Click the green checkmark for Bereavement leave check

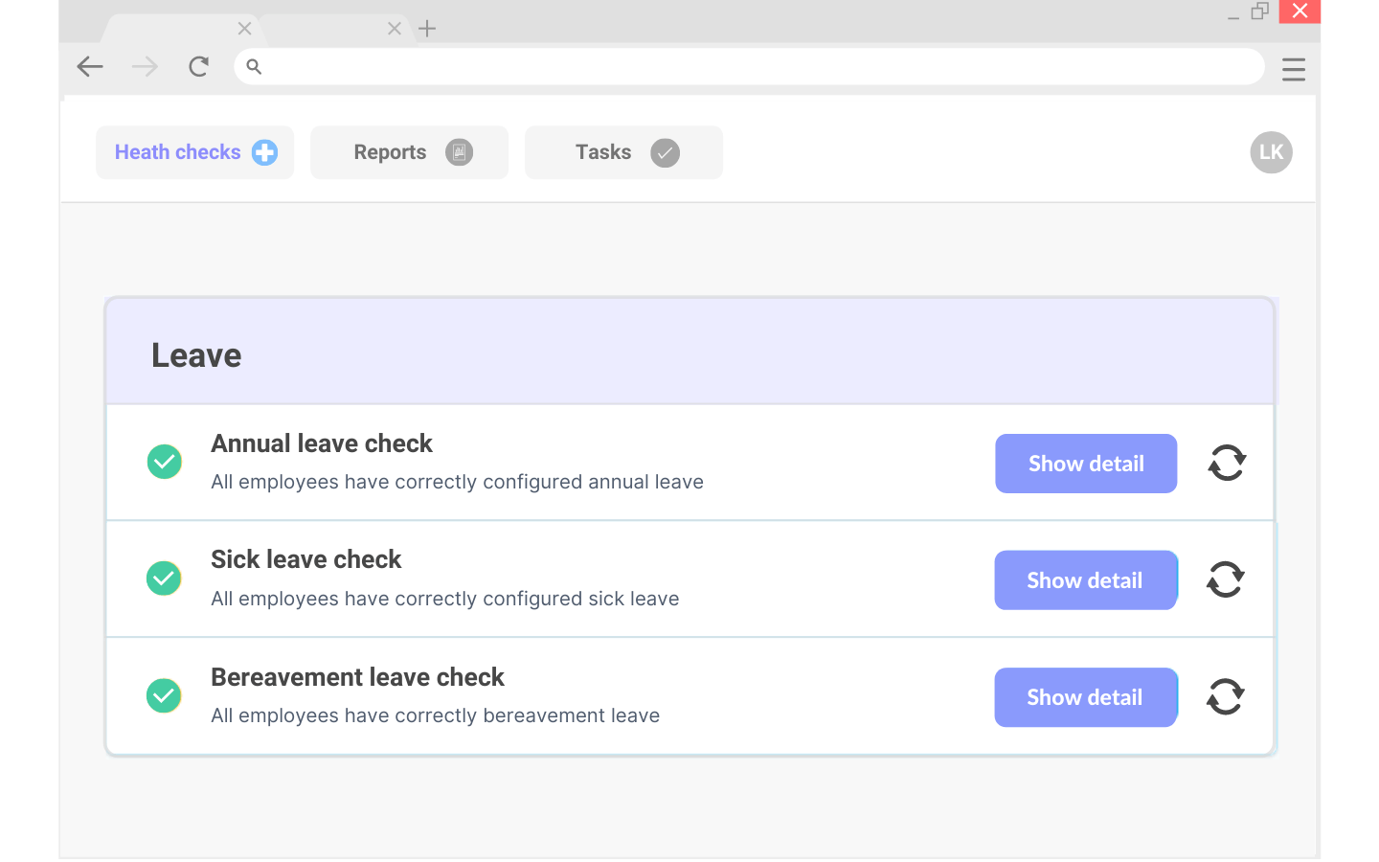(164, 695)
